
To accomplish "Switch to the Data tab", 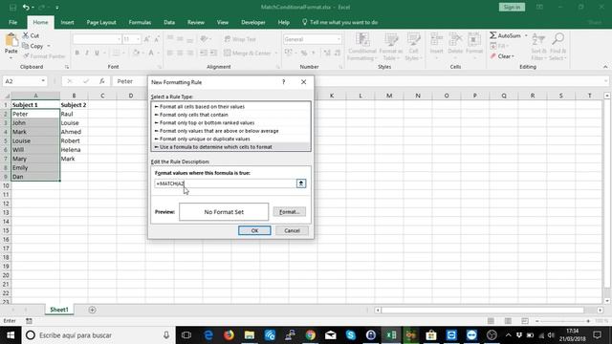I will (x=169, y=22).
